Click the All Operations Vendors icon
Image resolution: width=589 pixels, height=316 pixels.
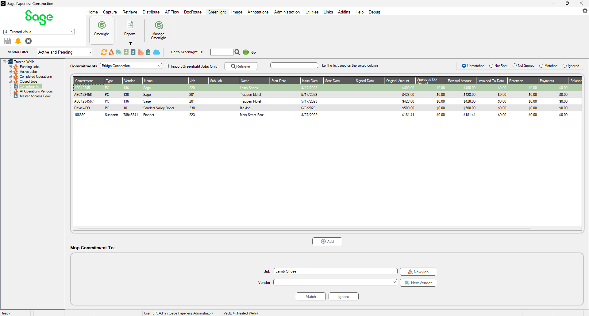point(16,91)
